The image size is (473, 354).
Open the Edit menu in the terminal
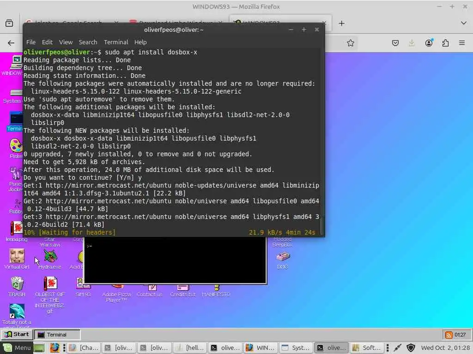(x=47, y=42)
